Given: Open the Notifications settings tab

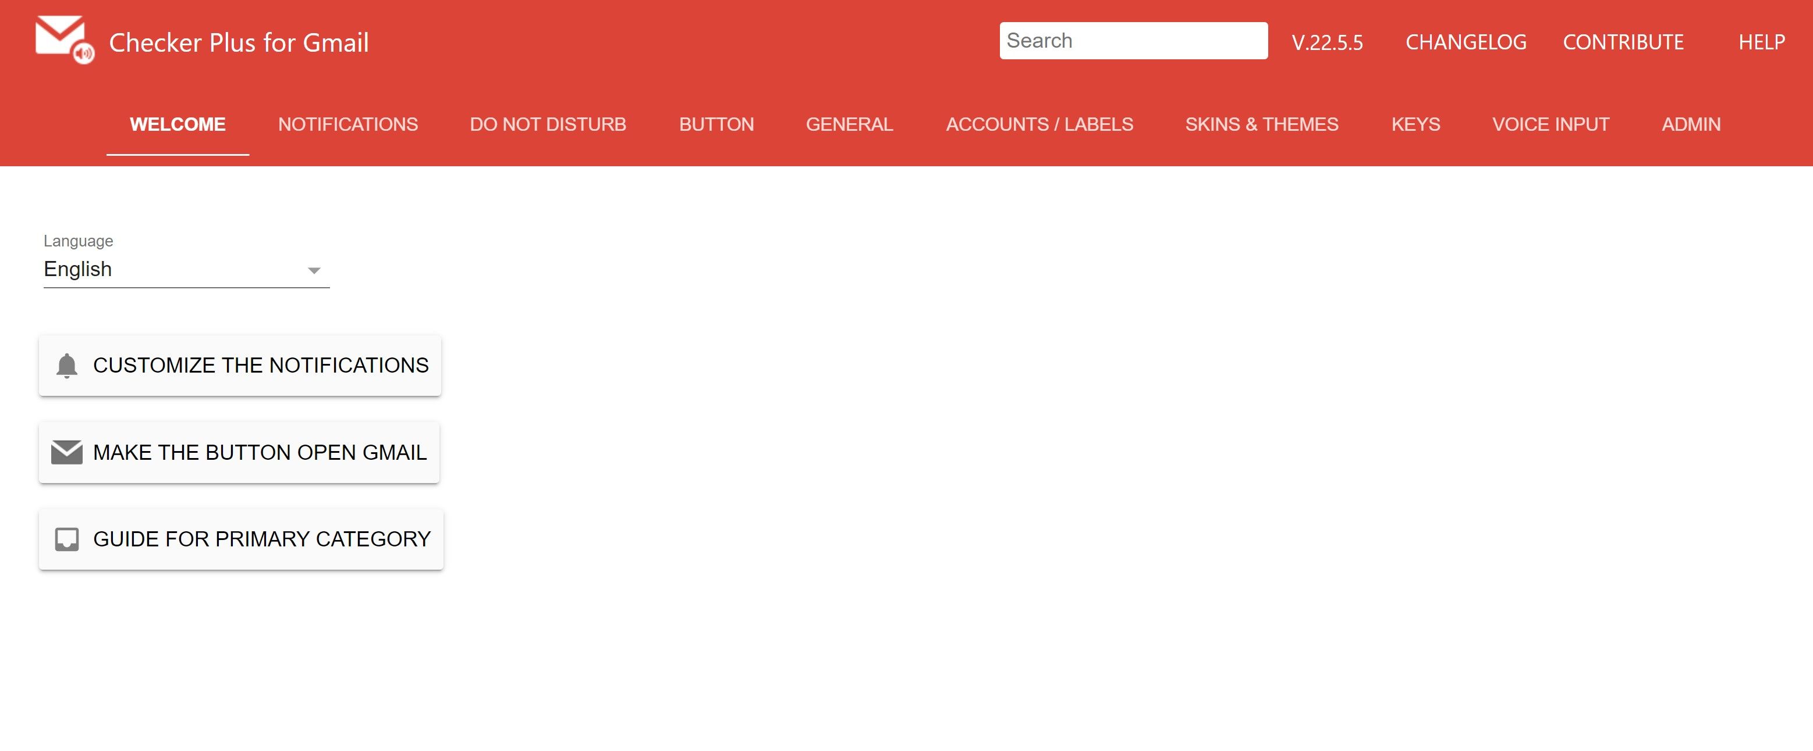Looking at the screenshot, I should [347, 124].
